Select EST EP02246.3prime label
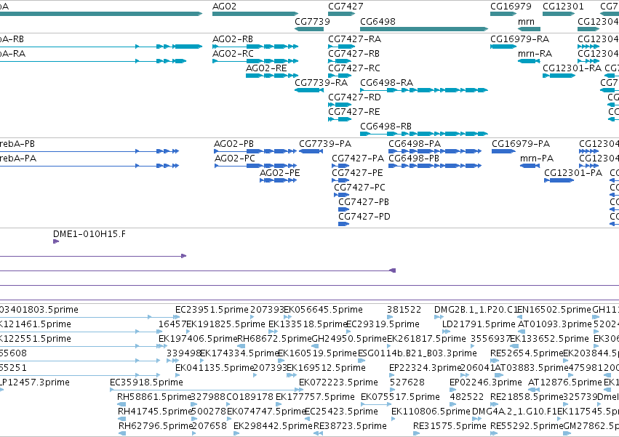 pyautogui.click(x=486, y=382)
